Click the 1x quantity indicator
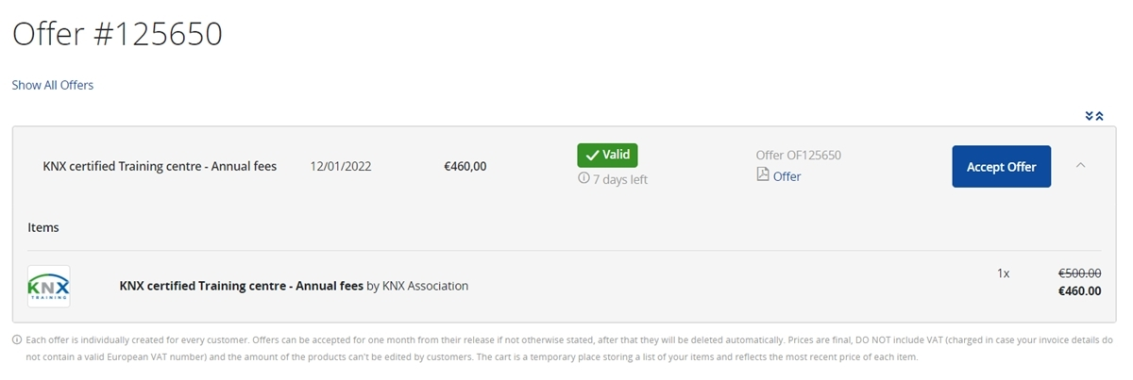The image size is (1133, 380). 1003,273
